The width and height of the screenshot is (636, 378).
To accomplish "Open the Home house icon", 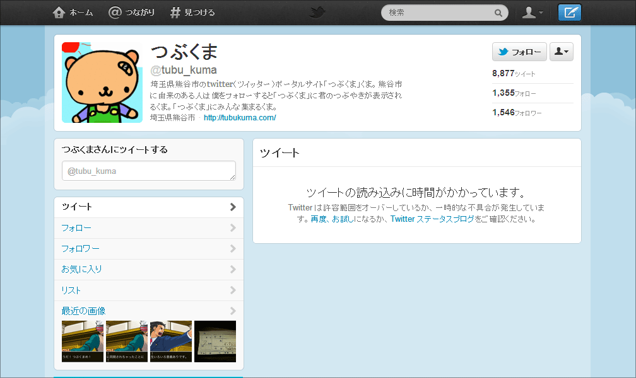I will pyautogui.click(x=59, y=13).
